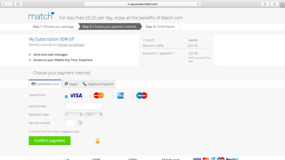Toggle the Safari sidebar icon
The height and width of the screenshot is (160, 285).
point(18,4)
